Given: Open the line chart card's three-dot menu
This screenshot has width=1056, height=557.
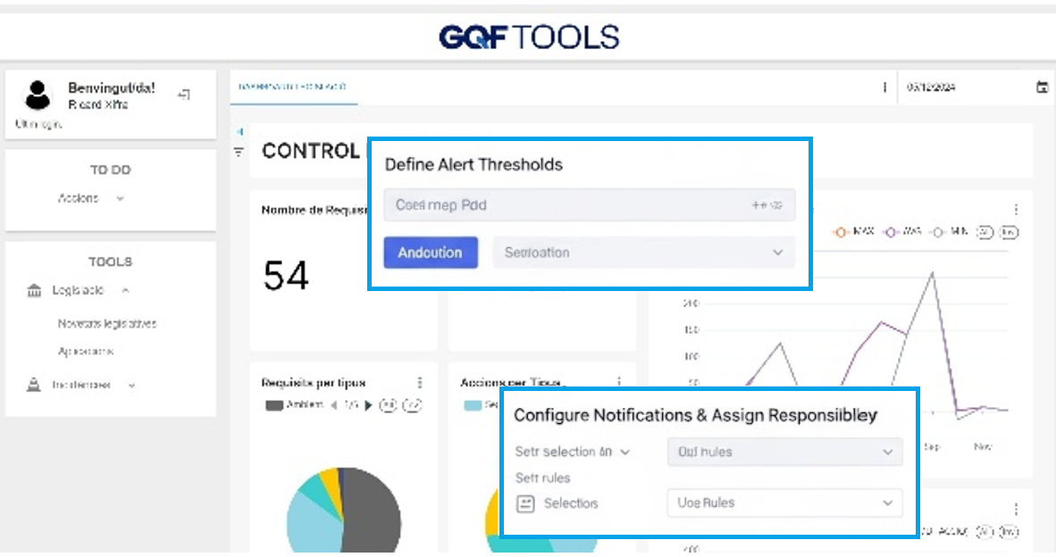Looking at the screenshot, I should point(1016,209).
